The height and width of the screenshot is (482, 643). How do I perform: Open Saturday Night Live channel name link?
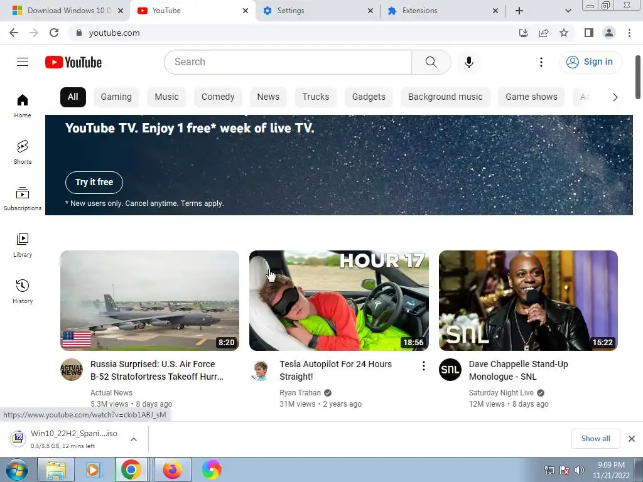click(x=501, y=393)
